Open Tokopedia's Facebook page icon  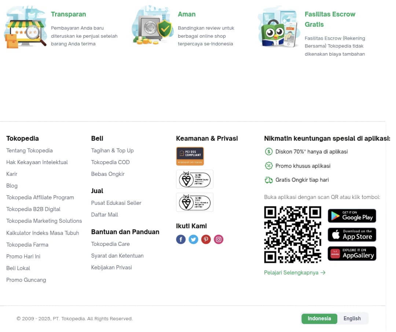[180, 239]
